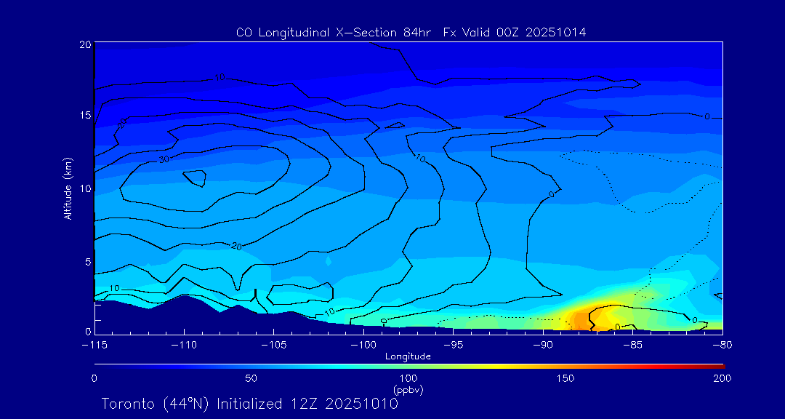Click the "Altitude (km)" vertical axis label

pos(68,188)
